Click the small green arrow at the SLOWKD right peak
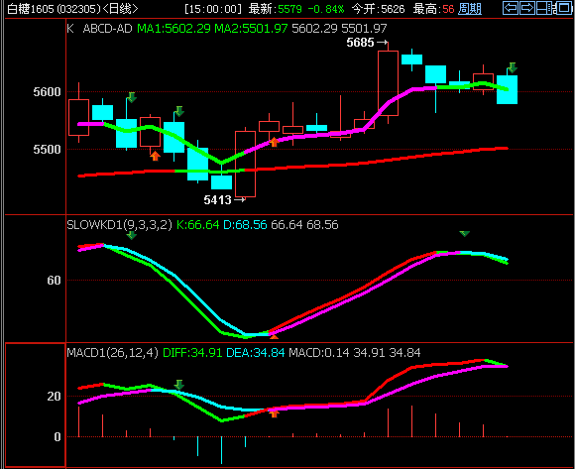This screenshot has width=575, height=469. (x=465, y=234)
